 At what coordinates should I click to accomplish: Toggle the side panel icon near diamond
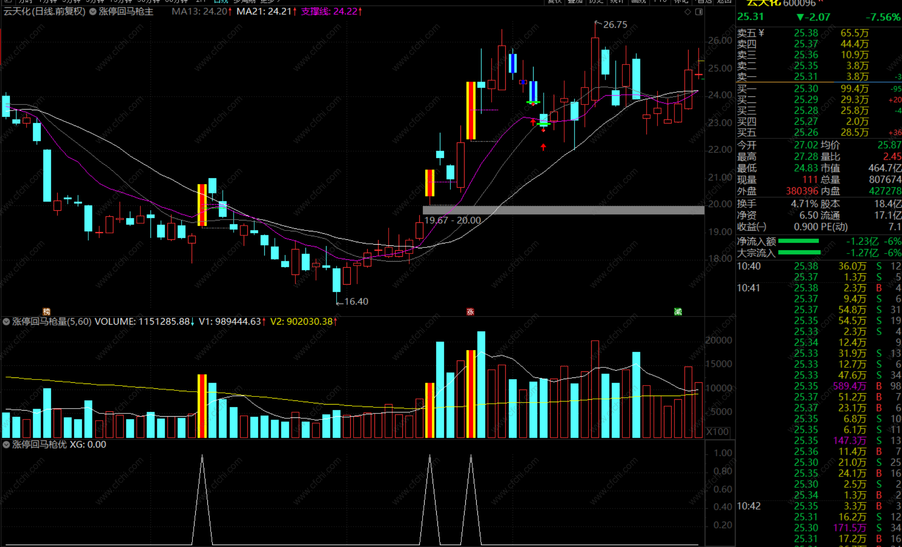pyautogui.click(x=699, y=12)
